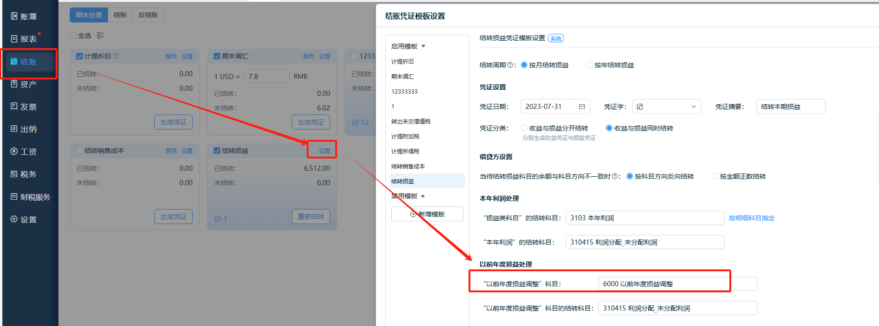Screen dimensions: 879x326
Task: Open the 账簿 sidebar icon
Action: pyautogui.click(x=14, y=16)
